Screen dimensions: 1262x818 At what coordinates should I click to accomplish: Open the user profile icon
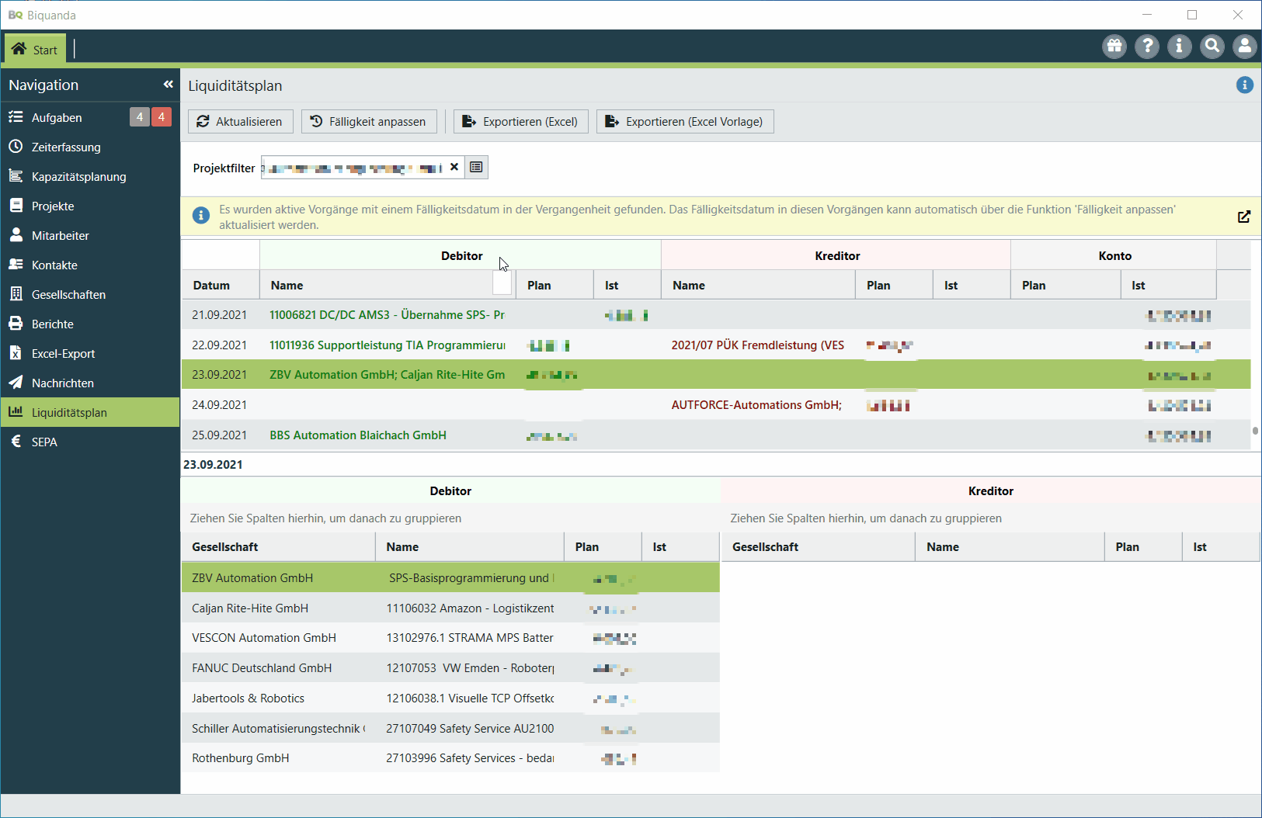point(1244,47)
